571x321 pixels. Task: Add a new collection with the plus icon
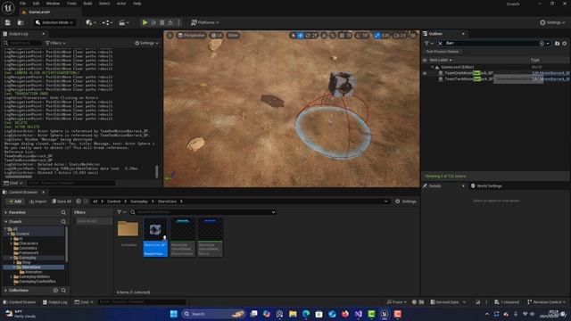pos(55,291)
